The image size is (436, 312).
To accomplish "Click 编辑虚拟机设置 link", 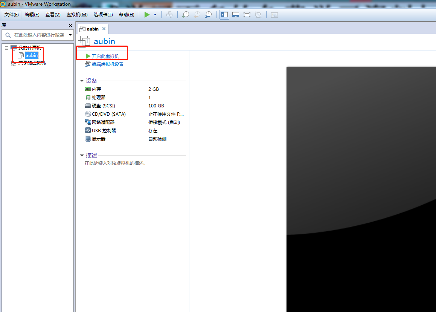I will click(108, 64).
